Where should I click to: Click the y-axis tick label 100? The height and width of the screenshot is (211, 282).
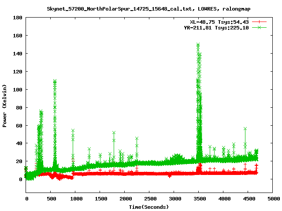[x=18, y=90]
